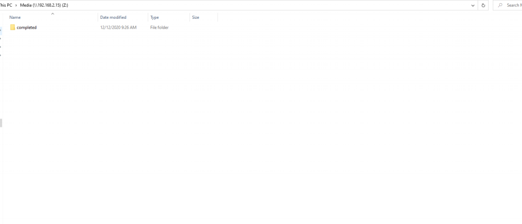Click the navigation pane scrollbar thumb
Viewport: 522px width, 224px height.
click(x=1, y=123)
